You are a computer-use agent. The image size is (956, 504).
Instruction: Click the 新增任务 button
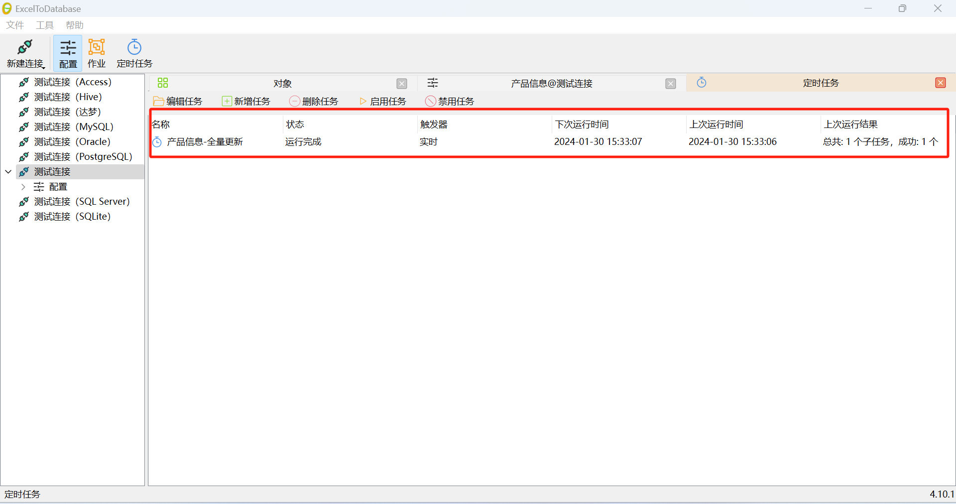(246, 101)
